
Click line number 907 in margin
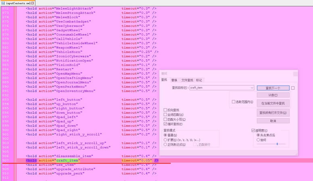(x=6, y=160)
